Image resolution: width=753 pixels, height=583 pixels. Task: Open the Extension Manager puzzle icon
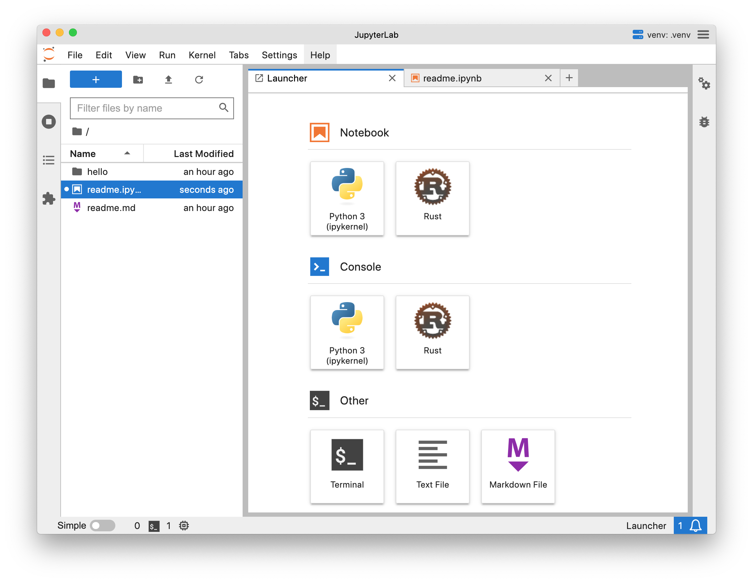[x=49, y=199]
